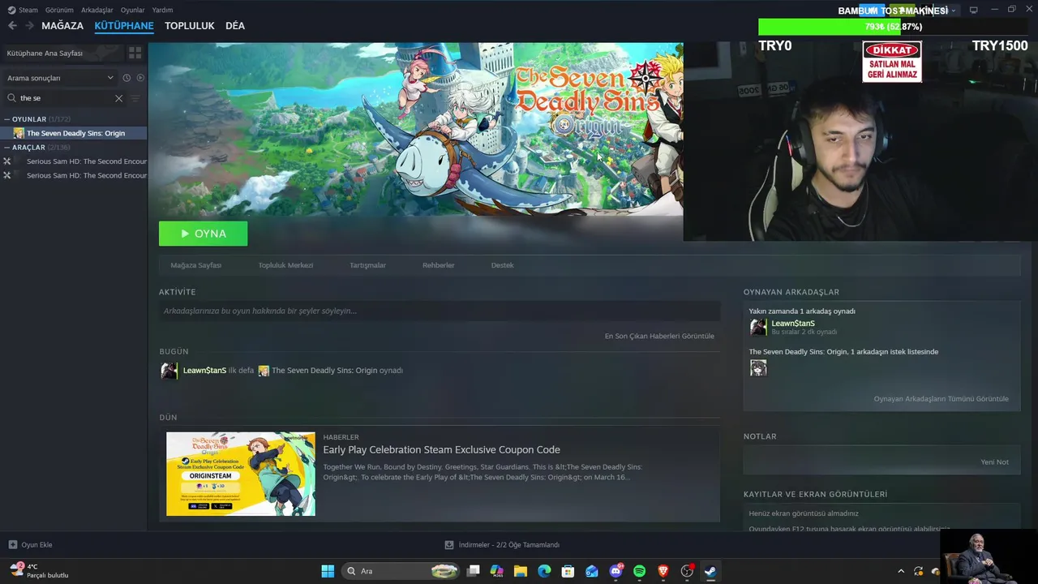Select The Seven Deadly Sins: Origin in list

(74, 133)
